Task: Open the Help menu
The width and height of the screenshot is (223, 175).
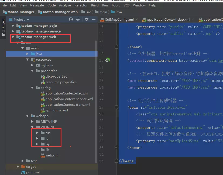Action: [152, 5]
